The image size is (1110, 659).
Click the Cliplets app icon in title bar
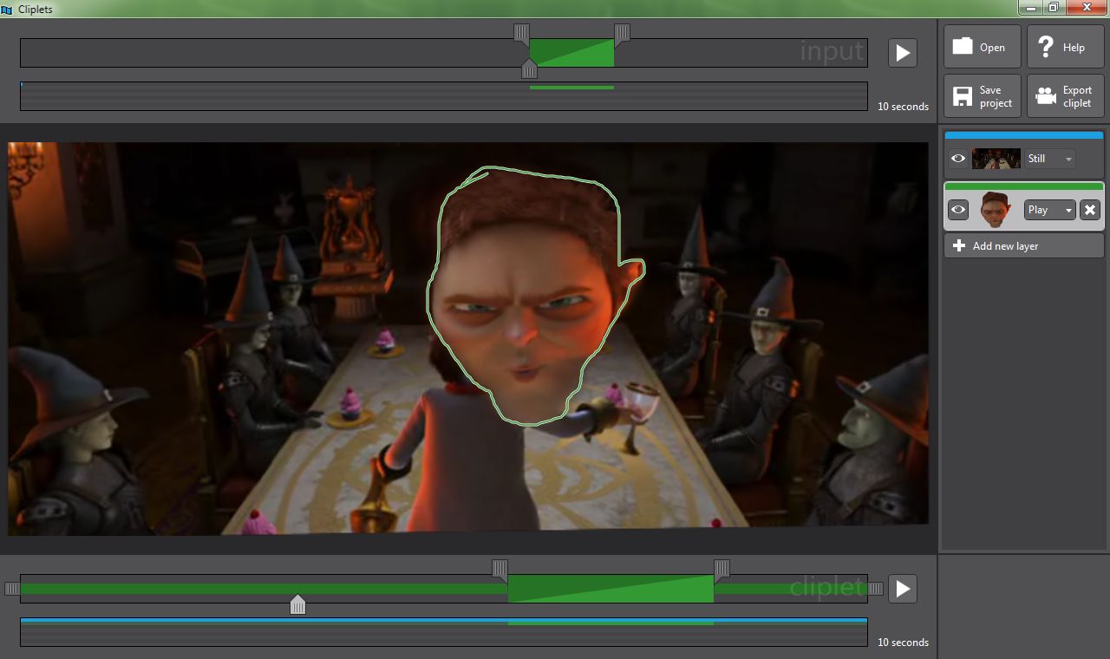(7, 9)
